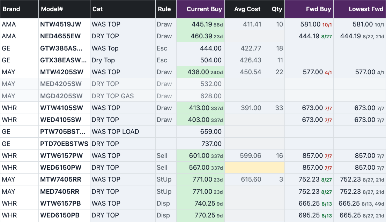Viewport: 386px width, 222px height.
Task: Select model PTW705BST... cell
Action: coord(64,131)
